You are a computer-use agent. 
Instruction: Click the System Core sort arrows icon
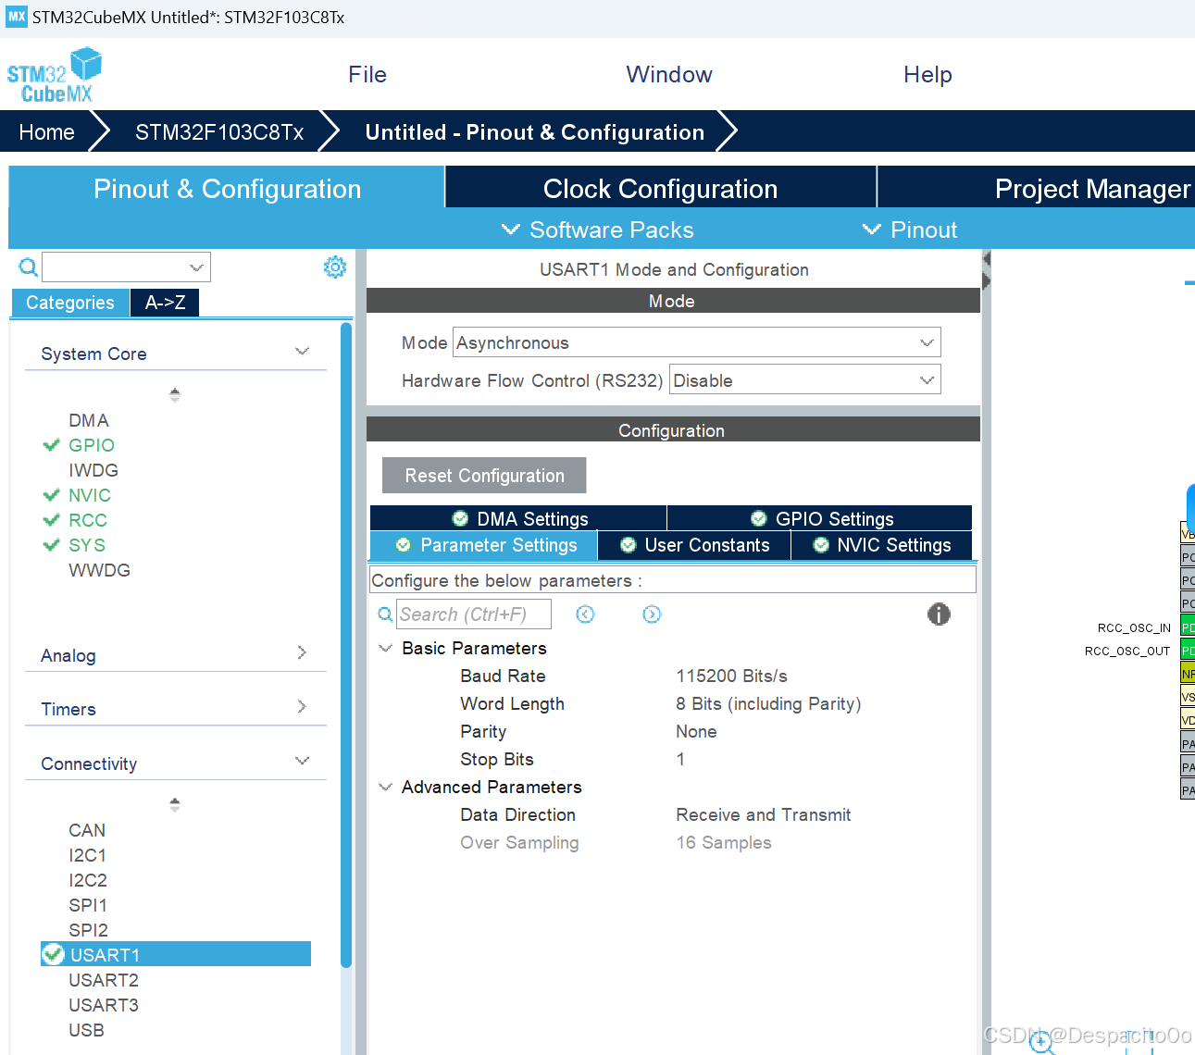pyautogui.click(x=174, y=395)
